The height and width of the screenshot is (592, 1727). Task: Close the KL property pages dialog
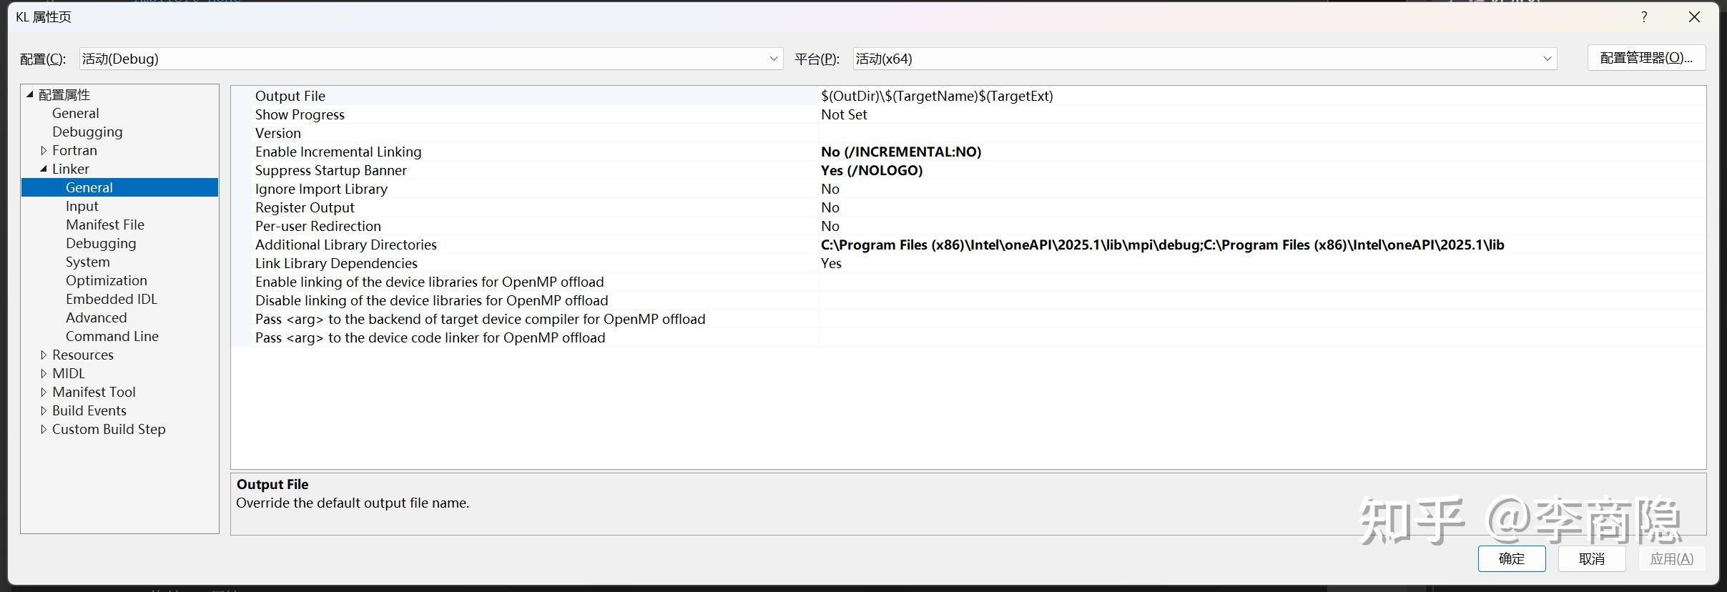pos(1694,17)
